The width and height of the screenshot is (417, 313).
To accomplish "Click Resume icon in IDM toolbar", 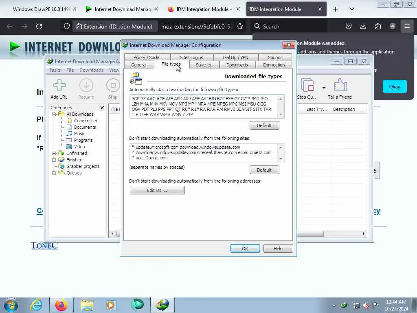I will tap(86, 89).
